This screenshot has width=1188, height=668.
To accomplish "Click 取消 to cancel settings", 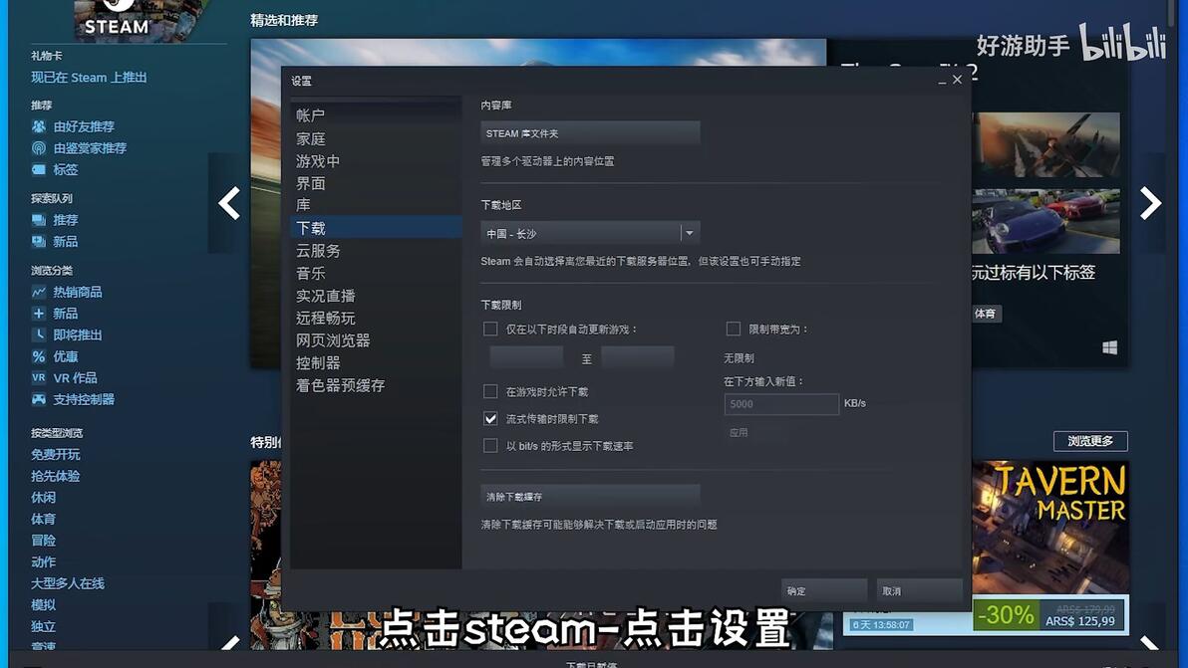I will coord(919,590).
